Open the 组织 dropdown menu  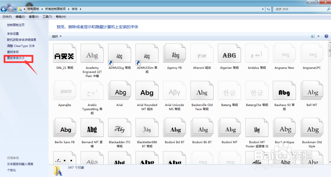(x=57, y=36)
